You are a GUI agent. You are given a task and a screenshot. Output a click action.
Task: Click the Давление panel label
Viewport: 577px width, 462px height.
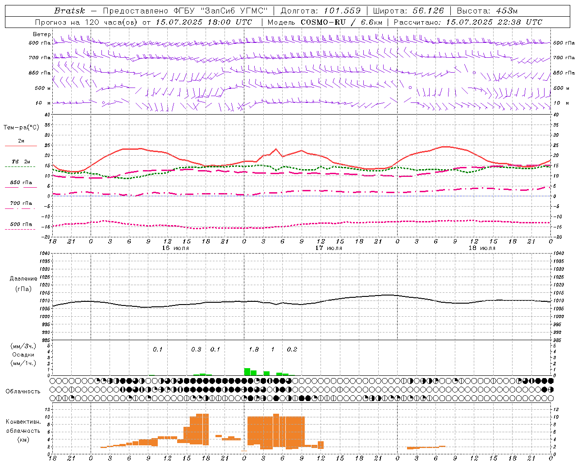(x=23, y=279)
